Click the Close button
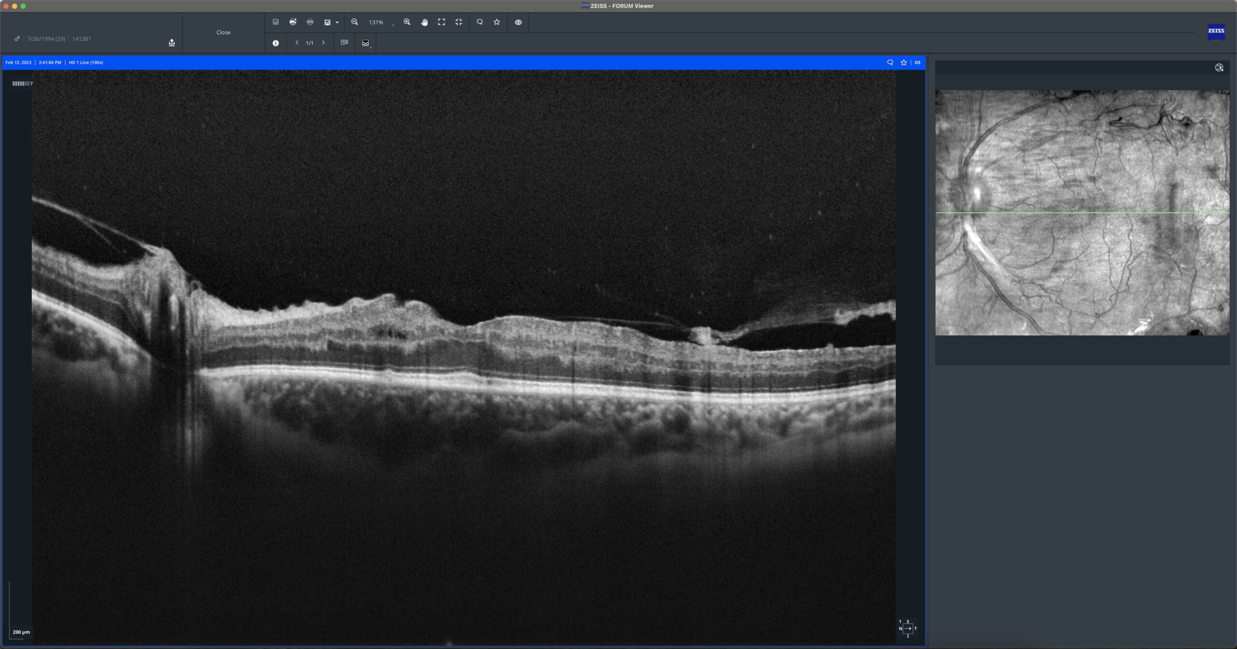This screenshot has height=649, width=1237. pos(223,32)
